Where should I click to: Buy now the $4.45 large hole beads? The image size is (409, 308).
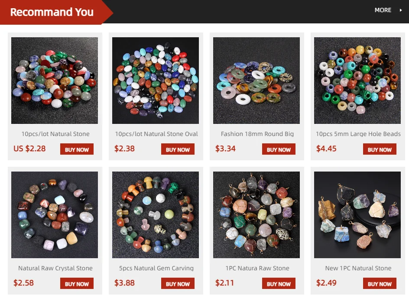[380, 149]
